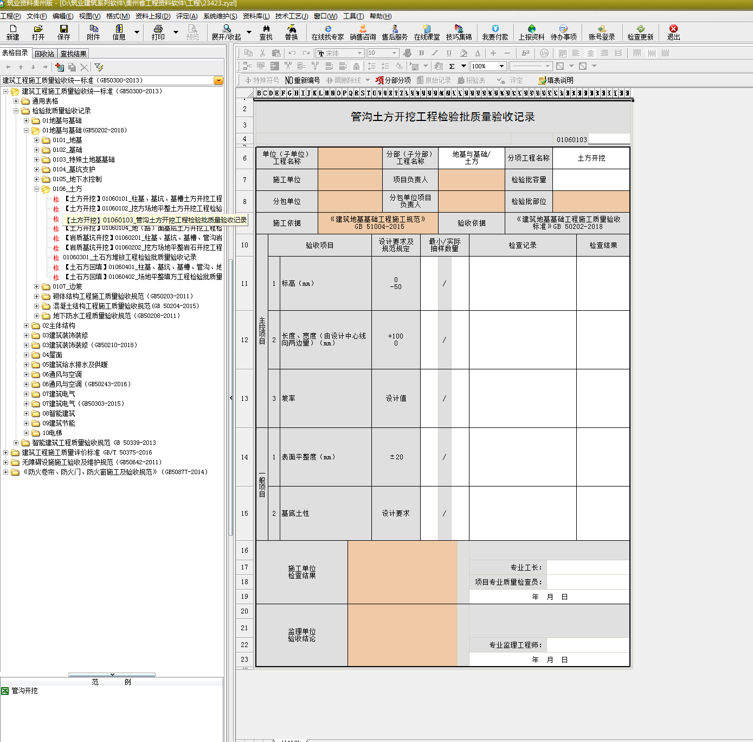Open 在线课堂 online classroom

pos(427,33)
